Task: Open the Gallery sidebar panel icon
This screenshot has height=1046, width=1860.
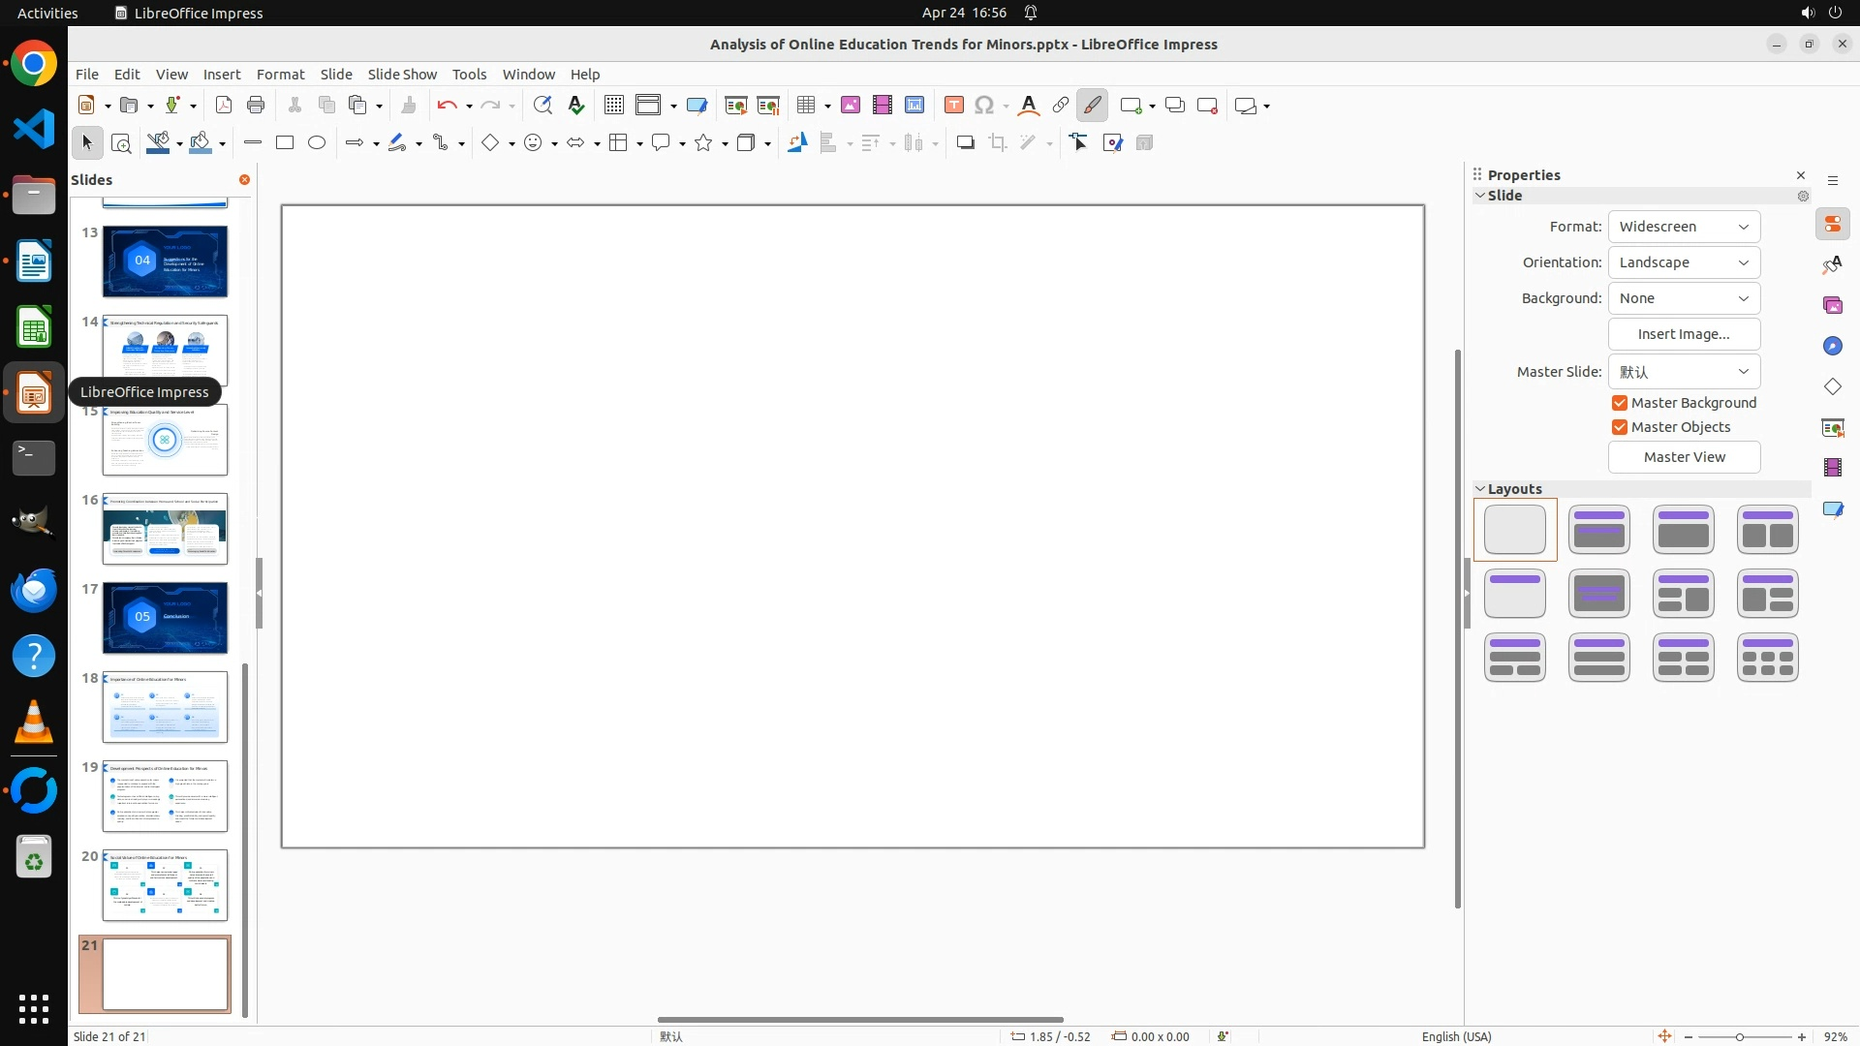Action: tap(1833, 306)
